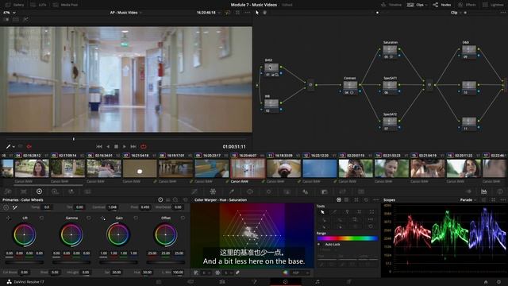This screenshot has width=508, height=286.
Task: Stop playback
Action: point(116,146)
